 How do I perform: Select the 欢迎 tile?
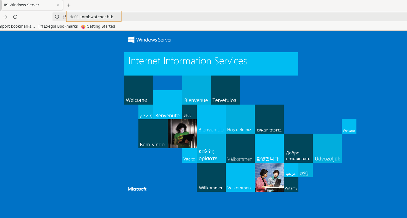point(306,170)
